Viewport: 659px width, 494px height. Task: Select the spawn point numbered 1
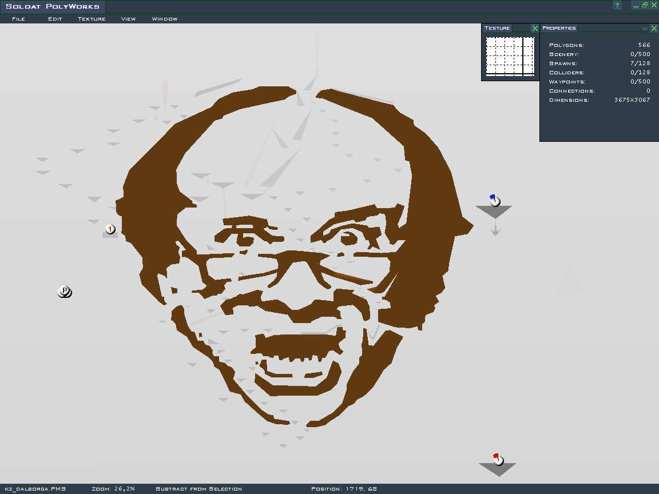pos(110,229)
